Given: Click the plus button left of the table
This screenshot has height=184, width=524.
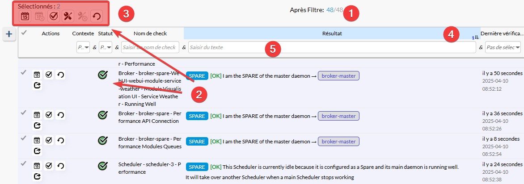Looking at the screenshot, I should click(x=9, y=34).
